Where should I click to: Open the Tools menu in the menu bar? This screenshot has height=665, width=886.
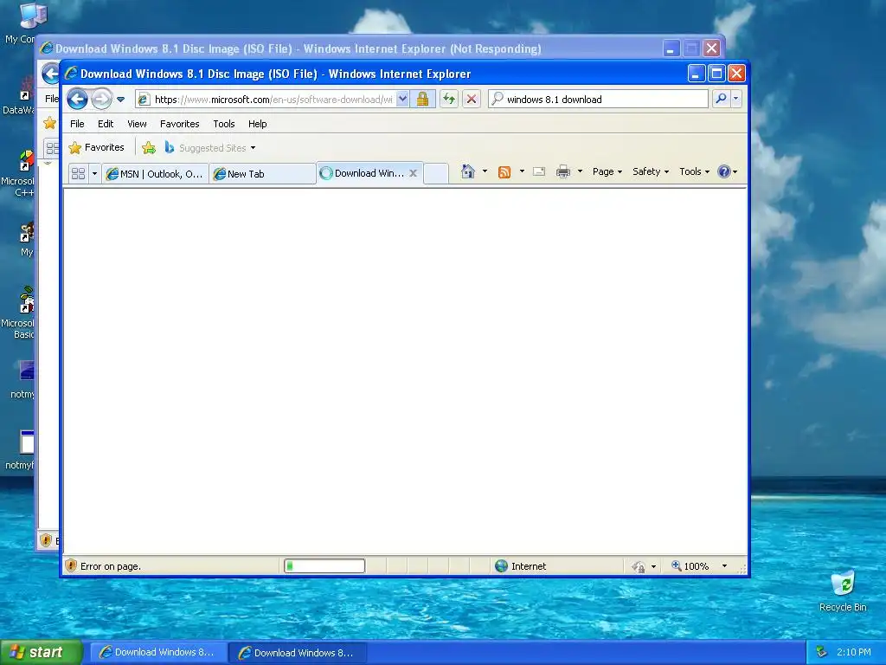(x=224, y=124)
